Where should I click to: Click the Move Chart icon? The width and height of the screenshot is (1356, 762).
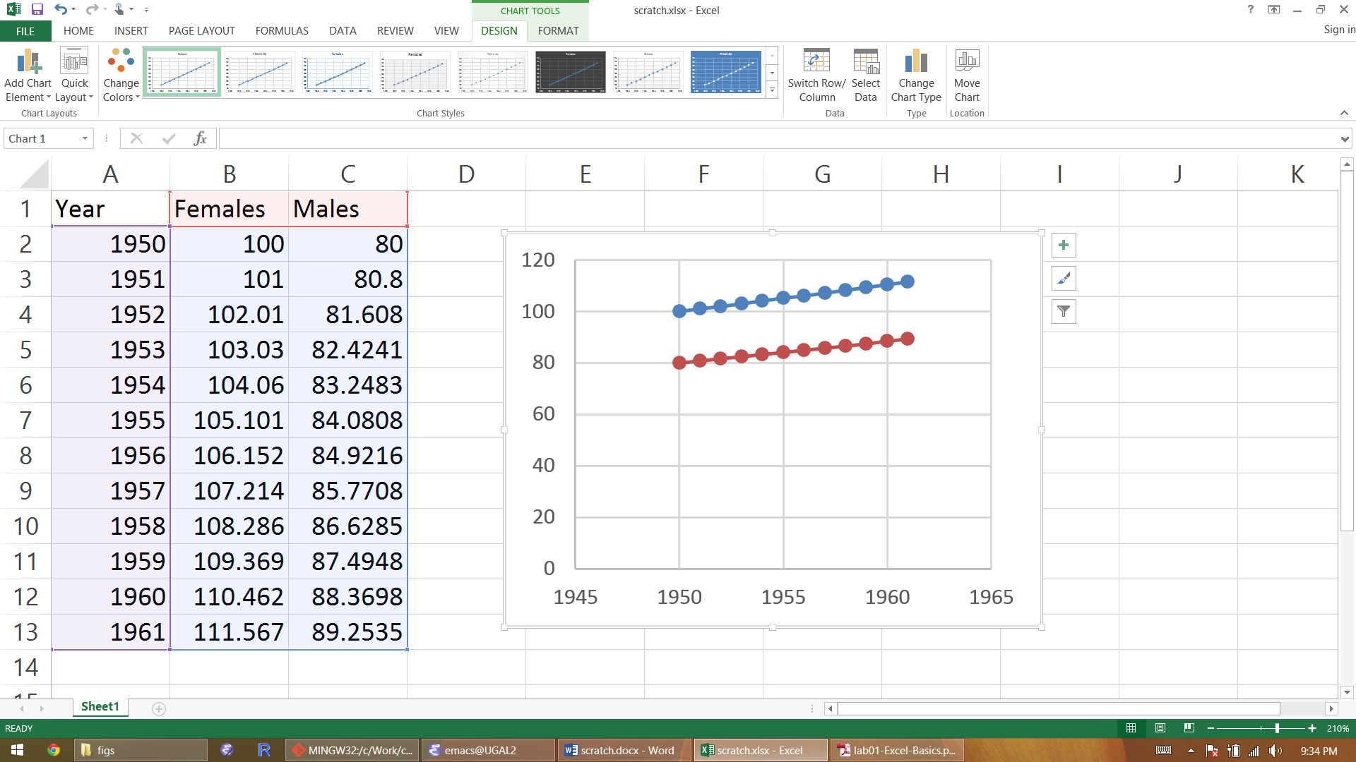[967, 75]
